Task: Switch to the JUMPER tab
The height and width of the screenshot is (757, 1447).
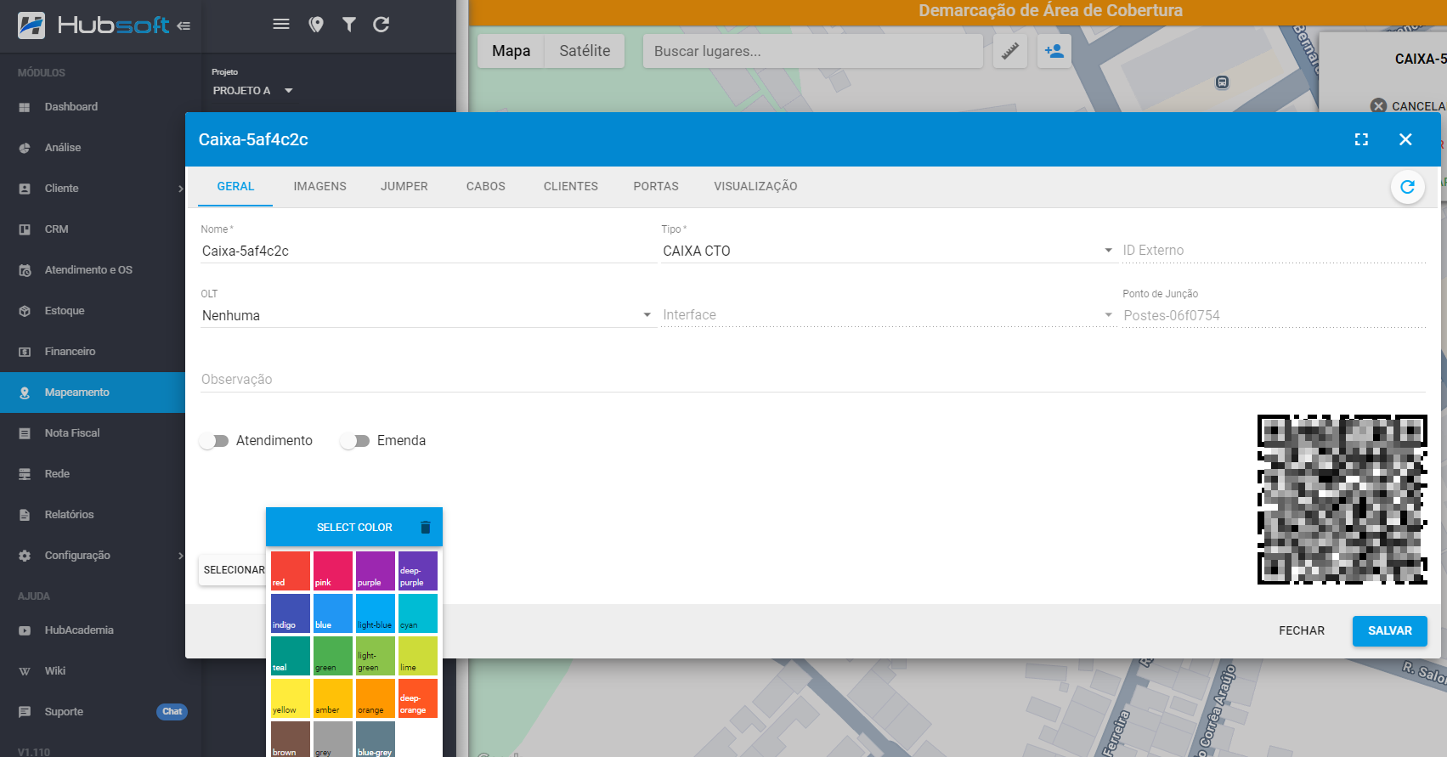Action: [404, 187]
